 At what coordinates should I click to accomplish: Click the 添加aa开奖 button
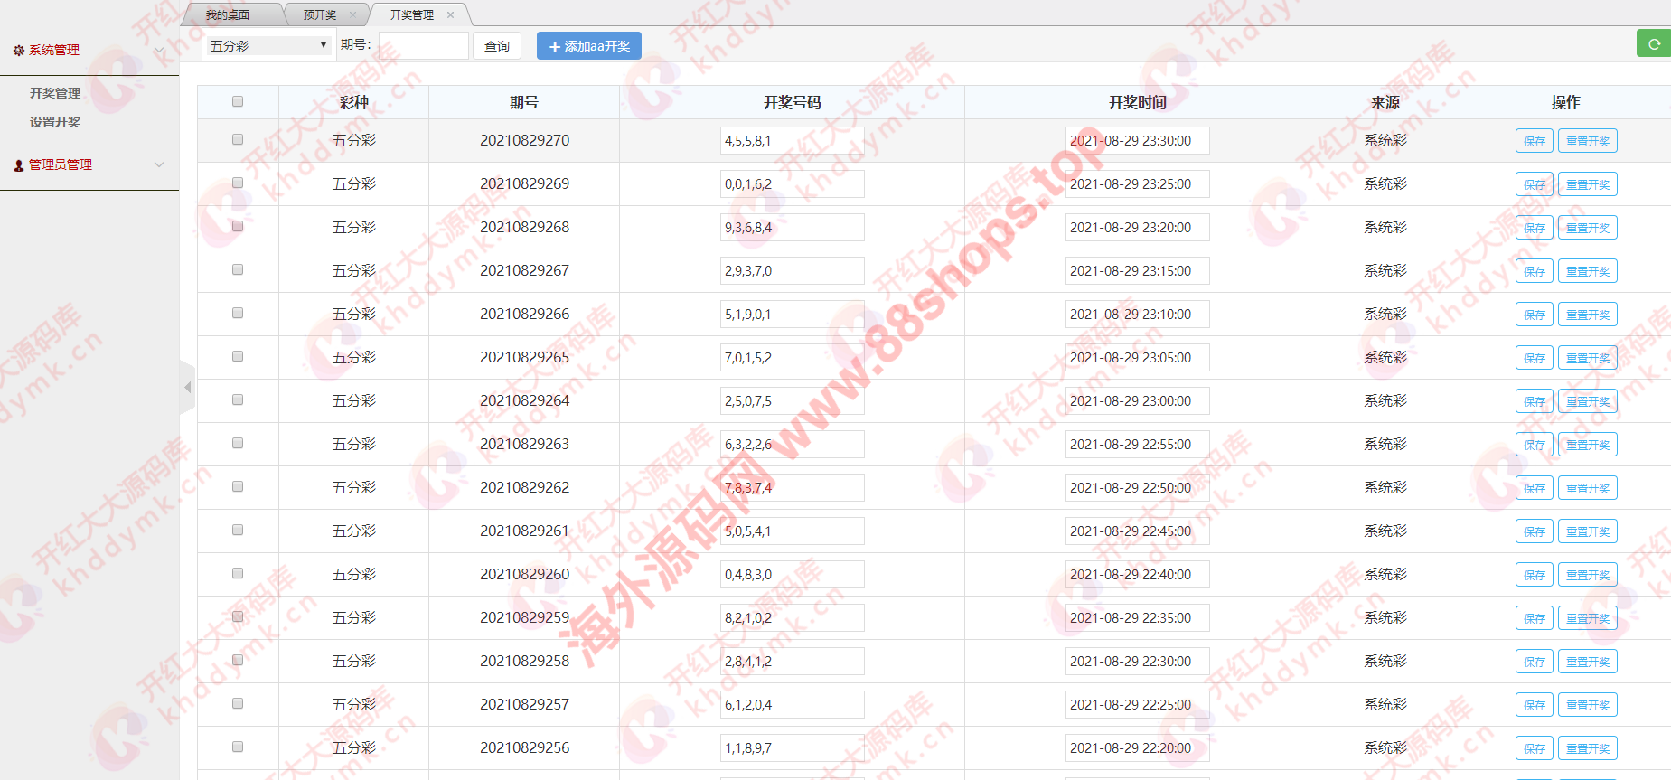[588, 46]
